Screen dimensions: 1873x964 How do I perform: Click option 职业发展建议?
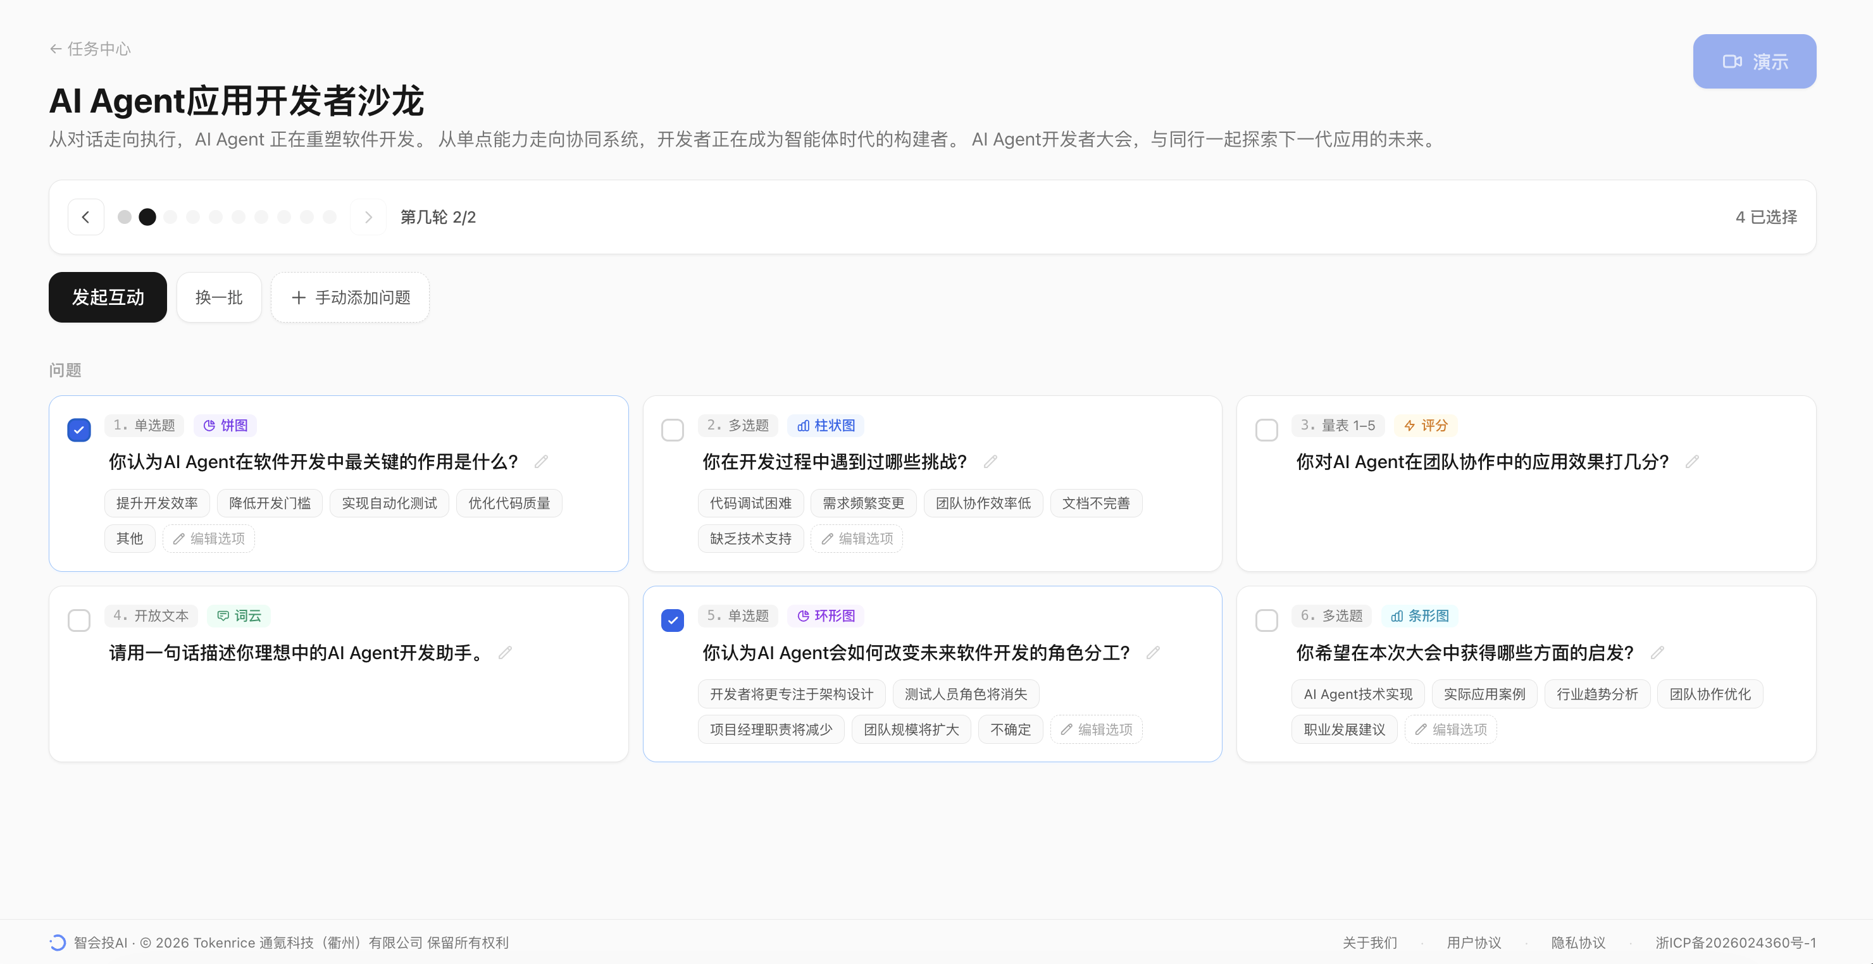click(1345, 729)
